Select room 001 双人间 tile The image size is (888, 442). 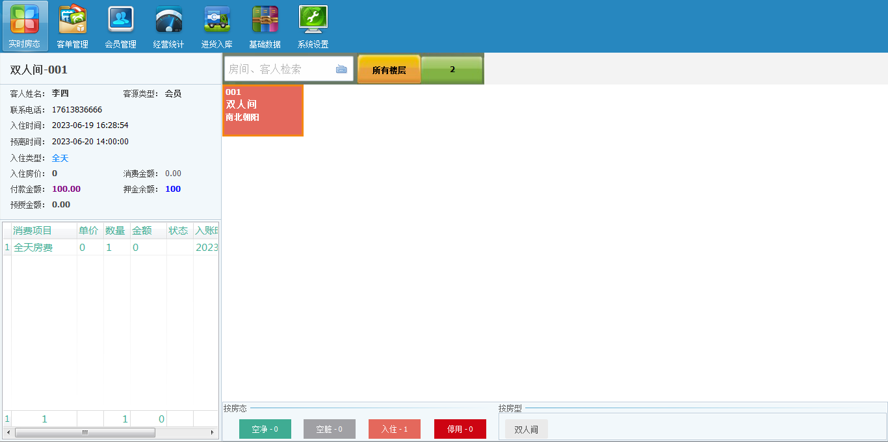(x=263, y=110)
